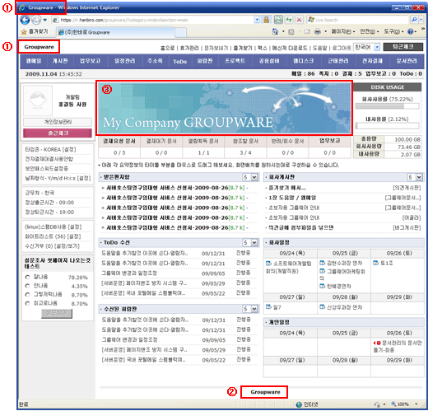Viewport: 428px width, 411px height.
Task: Switch to the (주)한비로 Groupware browser tab
Action: (115, 32)
